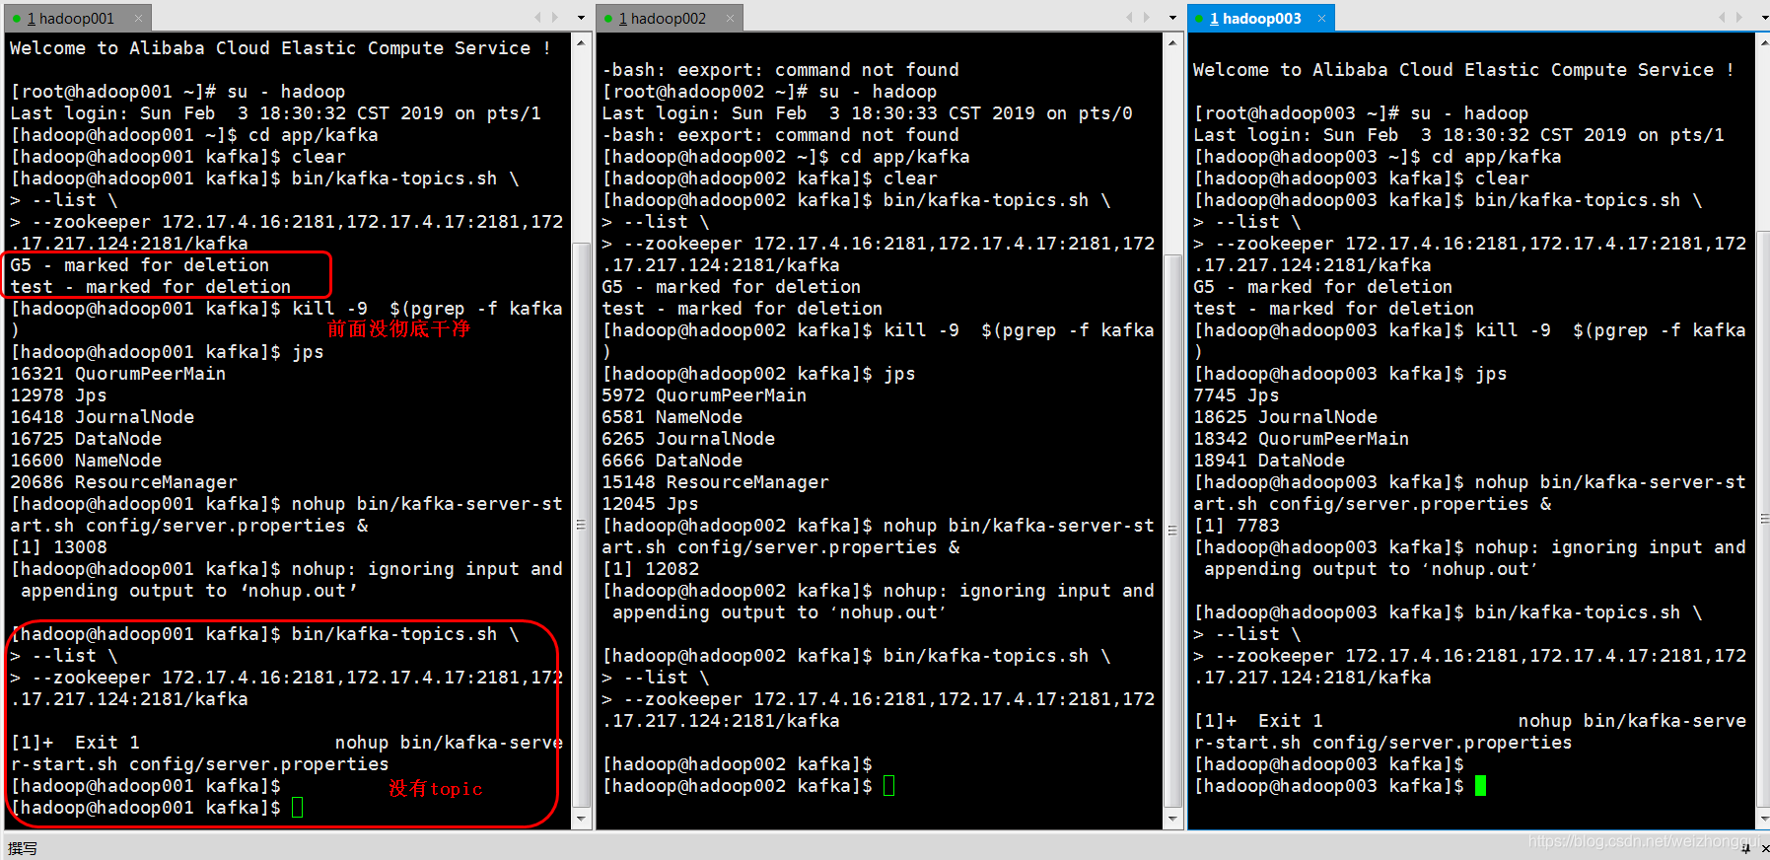Screen dimensions: 1770x860
Task: Click the line '16725 DataNode'
Action: click(86, 439)
